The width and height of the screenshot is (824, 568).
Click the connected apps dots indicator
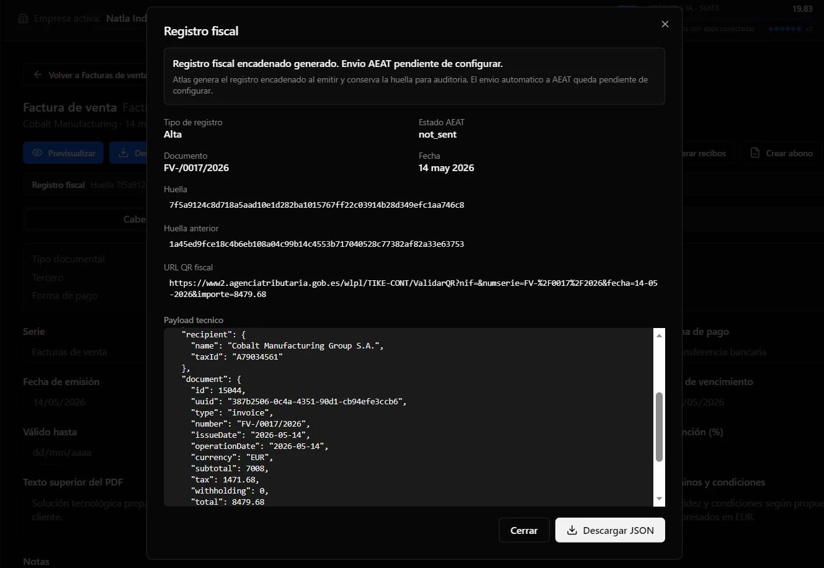click(785, 29)
